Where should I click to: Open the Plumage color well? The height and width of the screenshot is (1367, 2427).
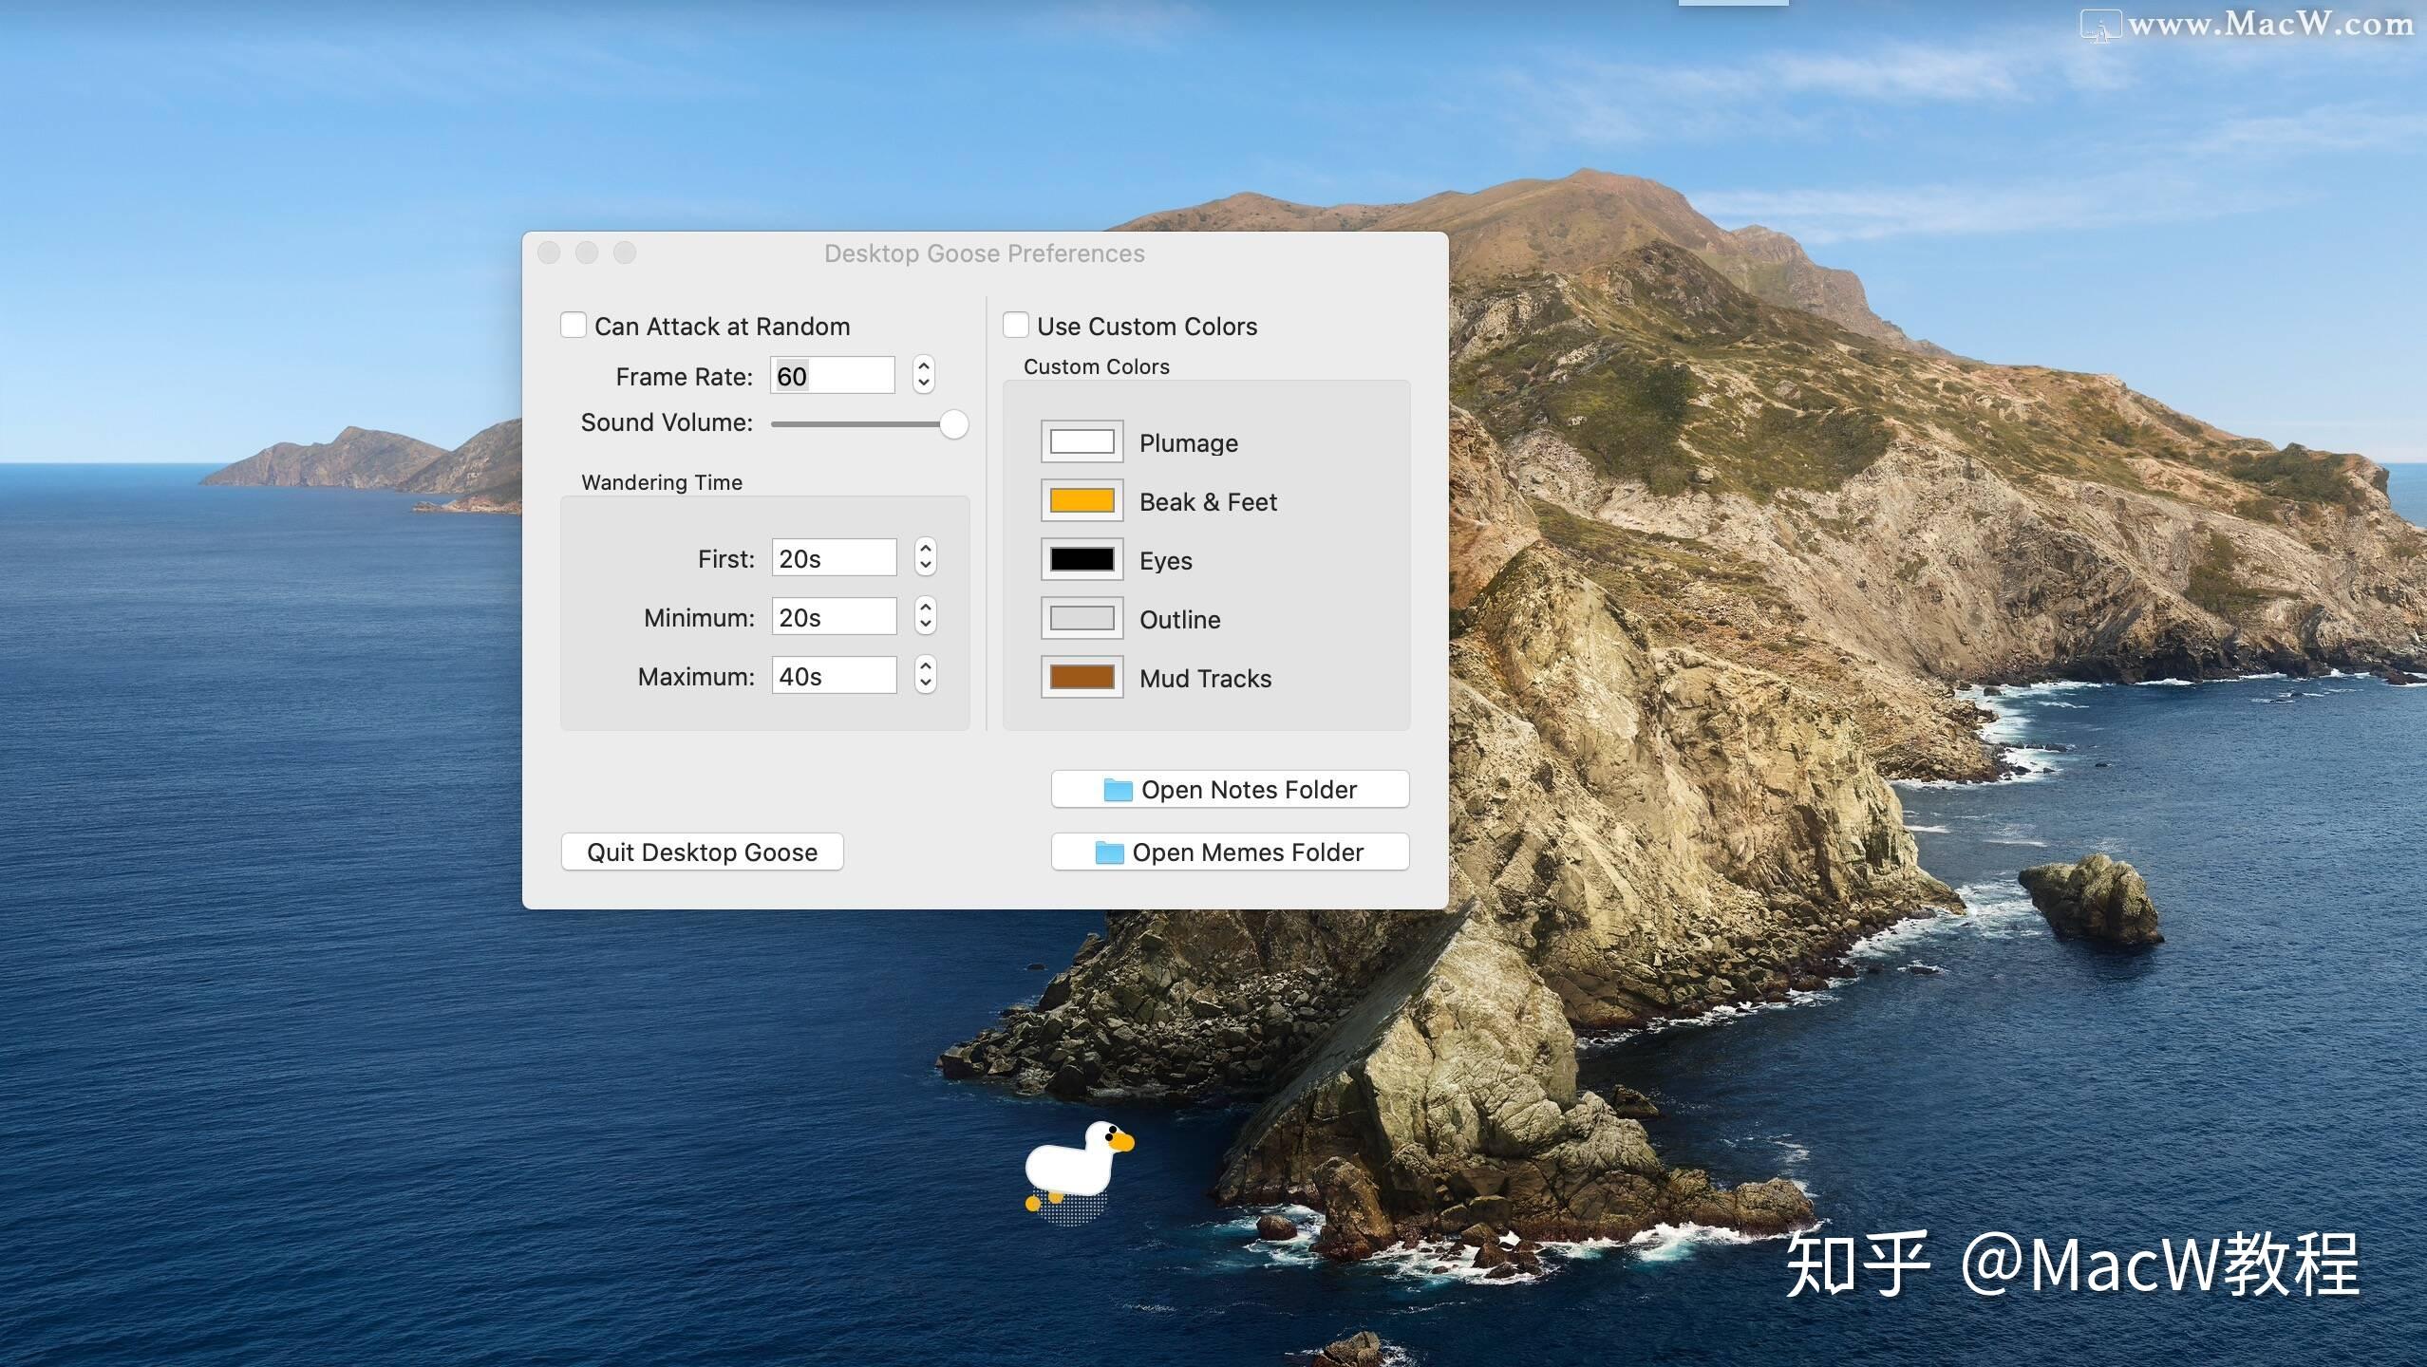click(1082, 442)
